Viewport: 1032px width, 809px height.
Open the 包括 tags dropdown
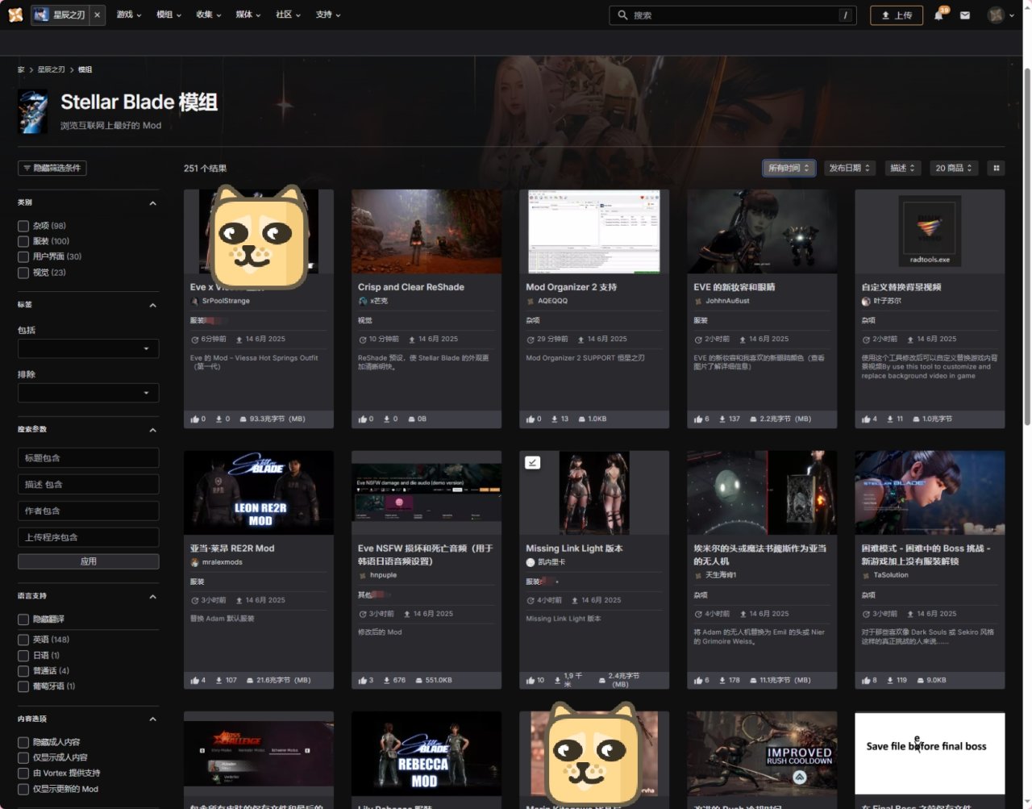(89, 348)
